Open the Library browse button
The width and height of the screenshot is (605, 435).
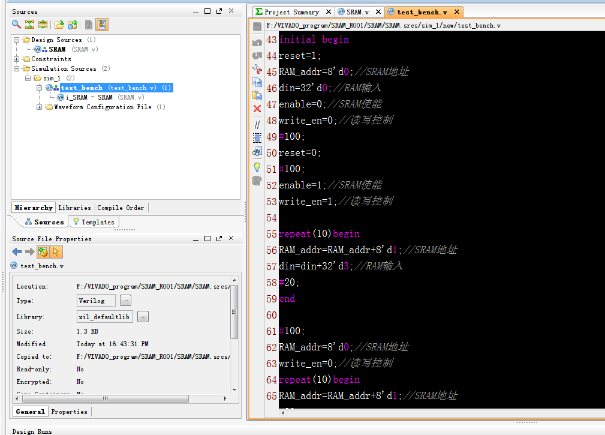(143, 316)
